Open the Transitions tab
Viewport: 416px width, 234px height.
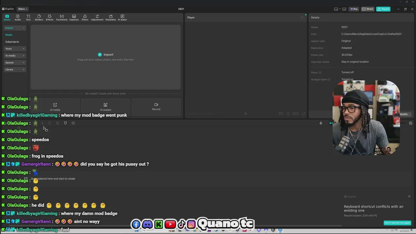point(61,18)
